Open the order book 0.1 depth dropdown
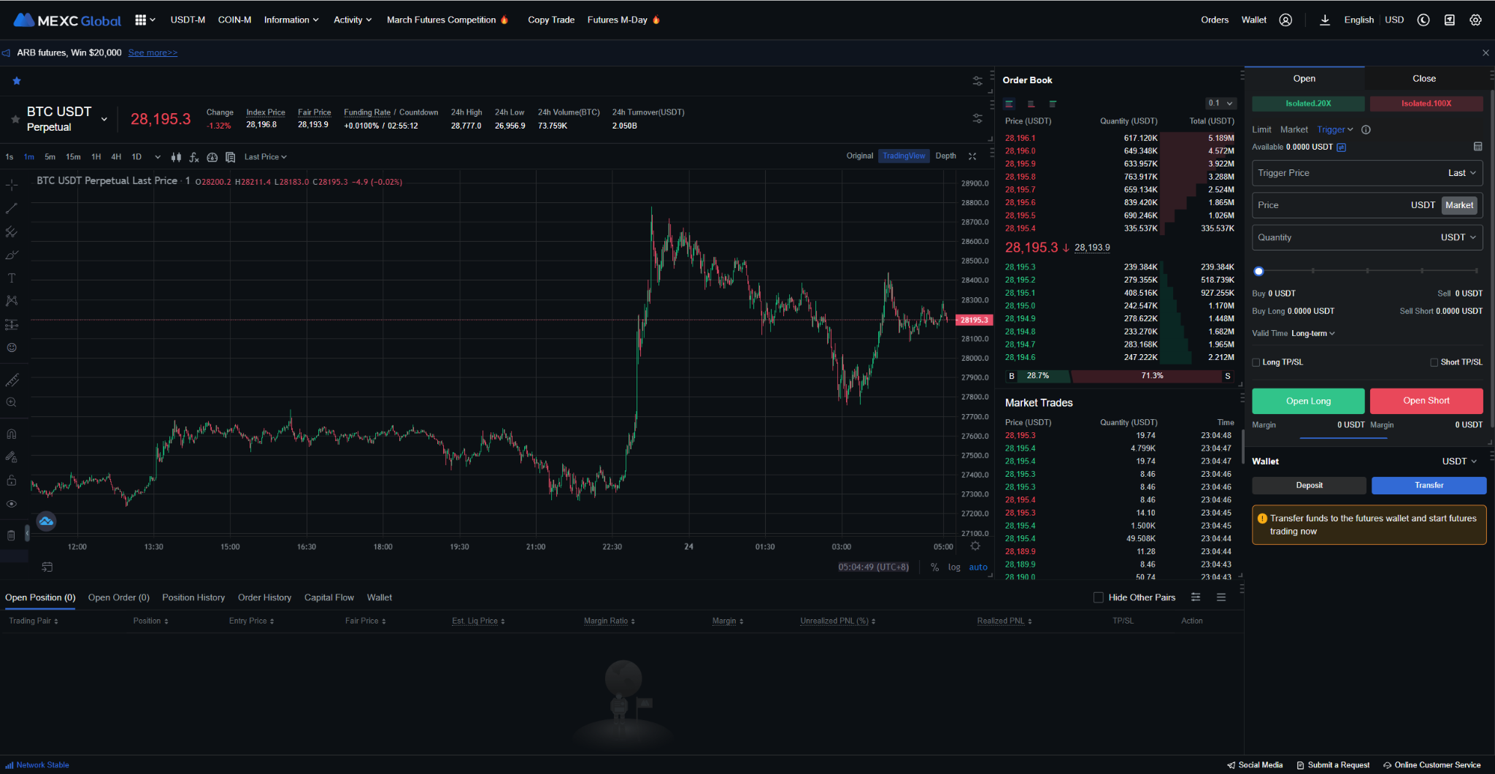 (x=1221, y=104)
